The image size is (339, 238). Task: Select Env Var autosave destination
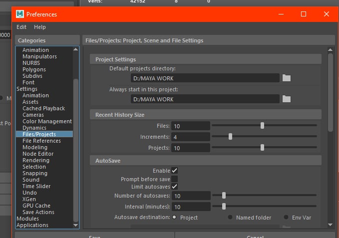(286, 217)
